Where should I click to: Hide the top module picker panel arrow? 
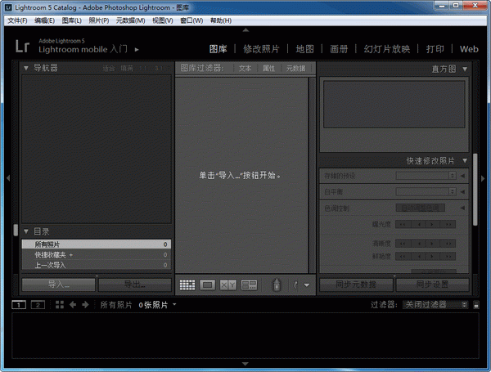point(245,30)
